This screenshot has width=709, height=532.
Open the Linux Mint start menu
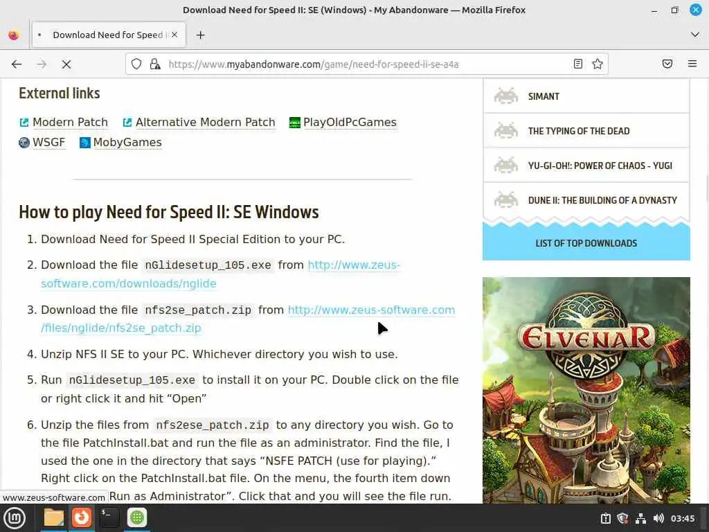pyautogui.click(x=15, y=518)
